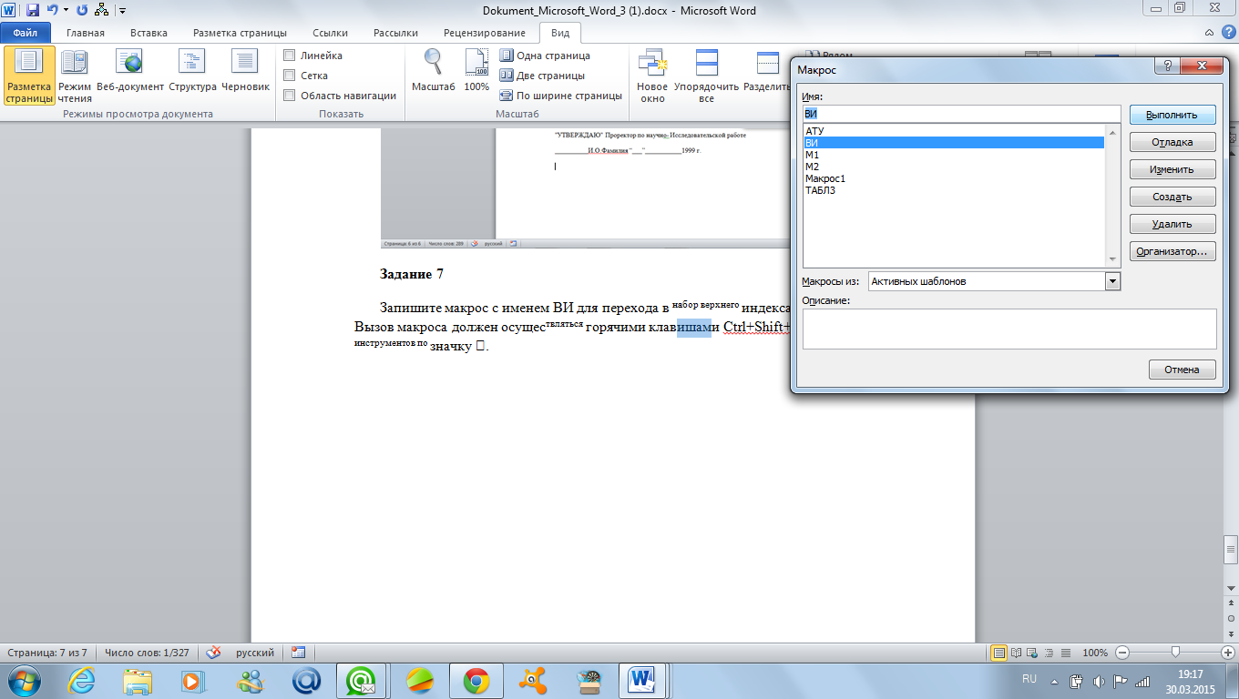
Task: Click the Edit (Изменить) macro button
Action: [x=1173, y=170]
